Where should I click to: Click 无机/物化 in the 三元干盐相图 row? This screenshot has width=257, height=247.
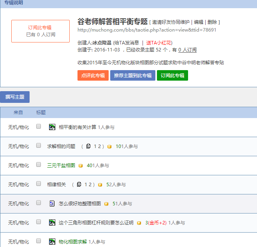(19, 165)
